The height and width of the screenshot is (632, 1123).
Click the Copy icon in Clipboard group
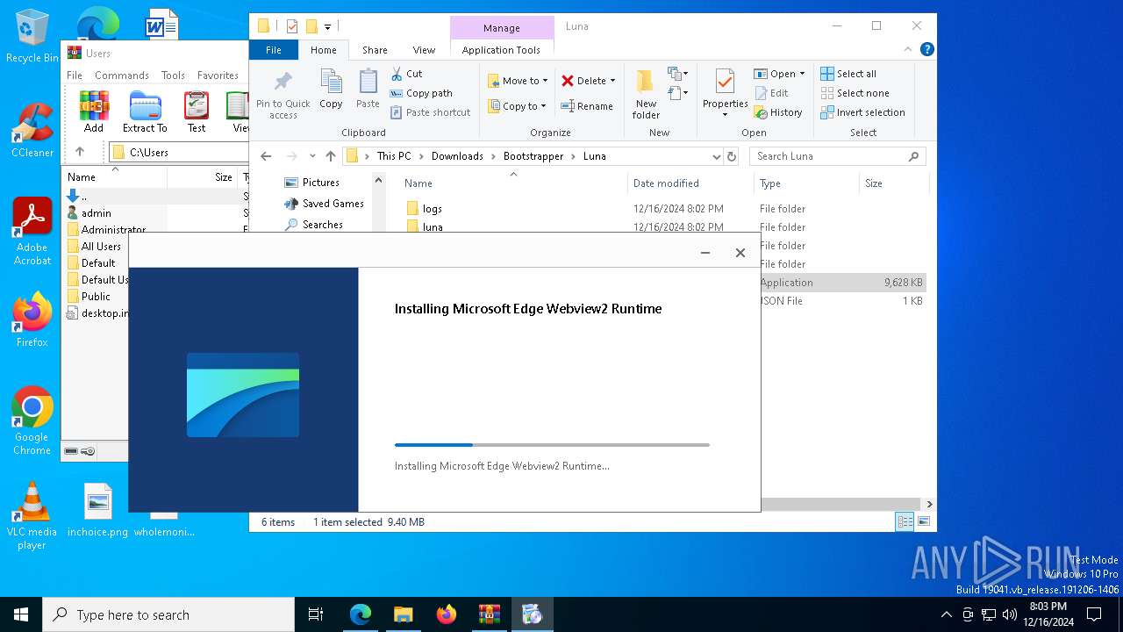[331, 90]
